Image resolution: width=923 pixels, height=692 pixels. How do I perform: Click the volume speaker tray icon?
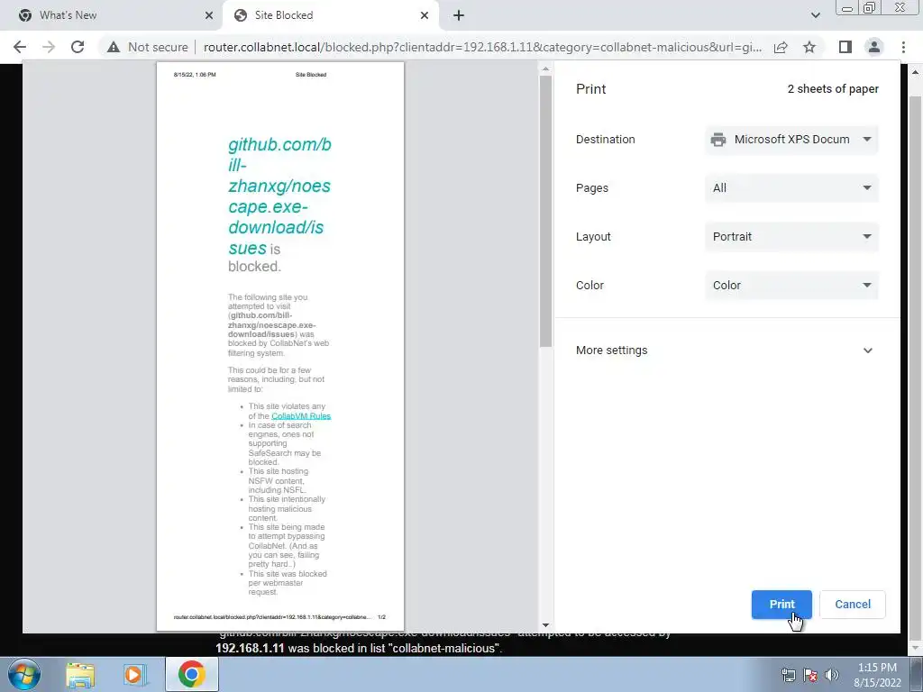(831, 675)
